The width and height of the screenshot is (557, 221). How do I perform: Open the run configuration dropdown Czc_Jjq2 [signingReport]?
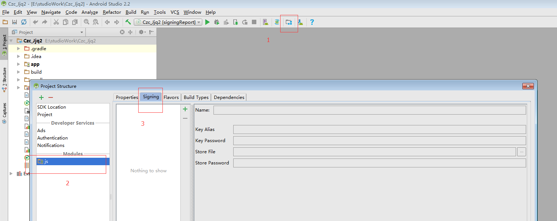(x=168, y=22)
